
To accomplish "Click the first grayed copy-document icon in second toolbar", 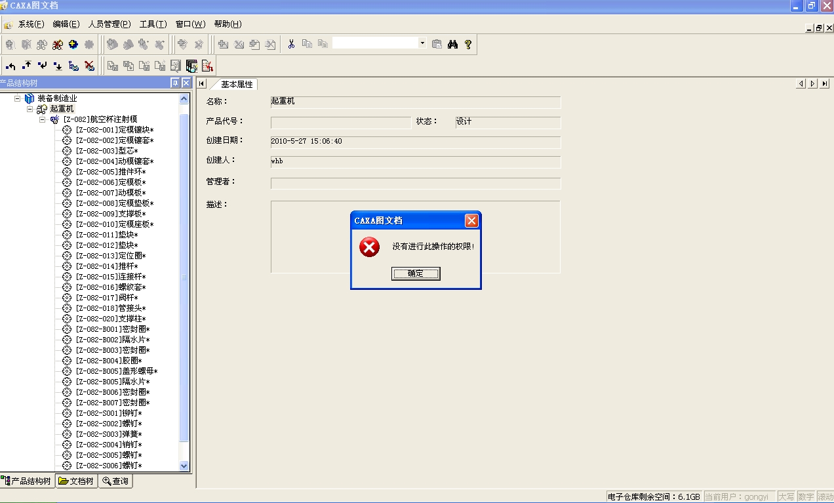I will (x=113, y=66).
